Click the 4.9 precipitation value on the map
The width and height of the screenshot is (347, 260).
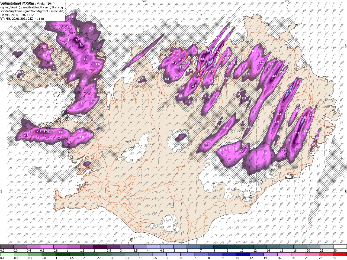pos(304,118)
